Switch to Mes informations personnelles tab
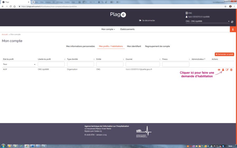This screenshot has width=237, height=148. [80, 46]
